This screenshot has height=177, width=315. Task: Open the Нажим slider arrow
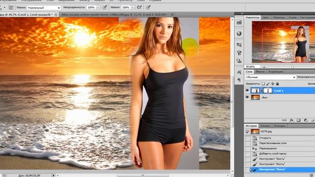[132, 7]
